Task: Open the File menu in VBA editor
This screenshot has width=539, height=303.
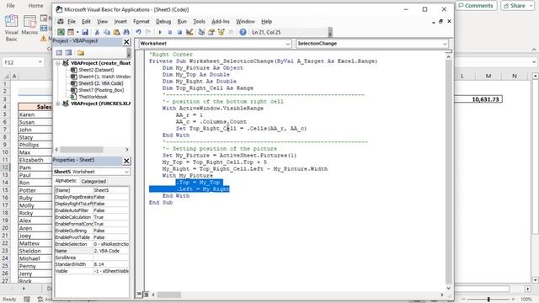Action: (x=72, y=21)
